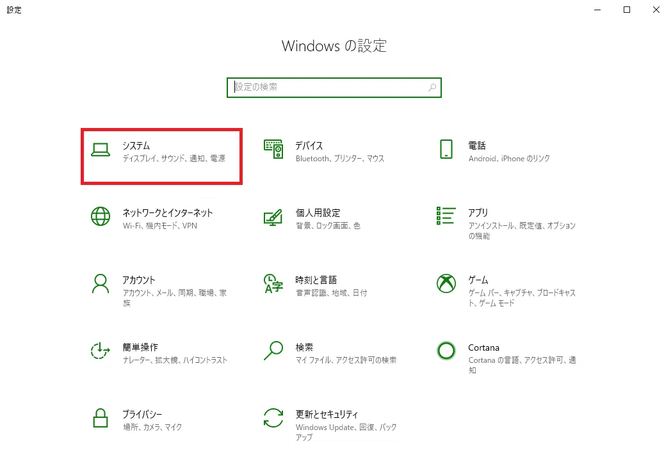This screenshot has height=455, width=664.
Task: Open the デバイス heading
Action: point(309,146)
